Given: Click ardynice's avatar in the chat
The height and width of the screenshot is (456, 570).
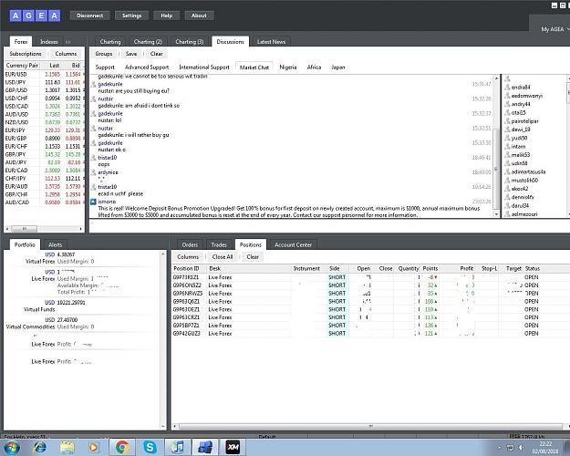Looking at the screenshot, I should click(93, 172).
